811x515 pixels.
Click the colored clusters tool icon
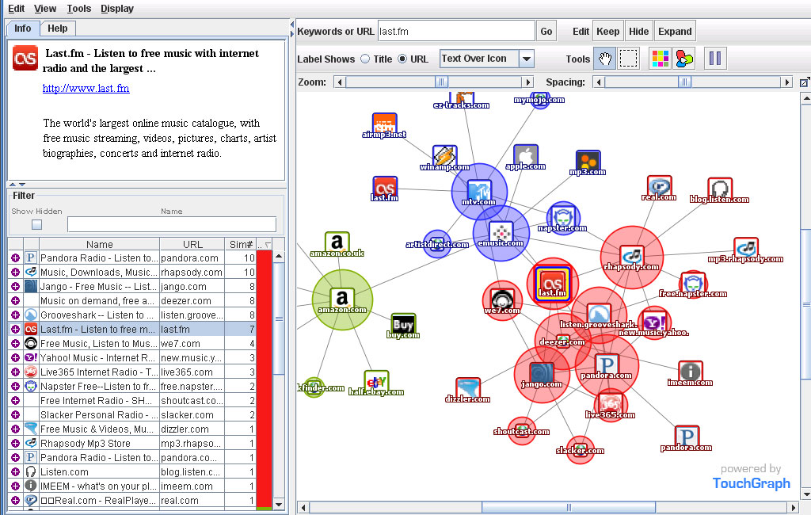pyautogui.click(x=684, y=59)
